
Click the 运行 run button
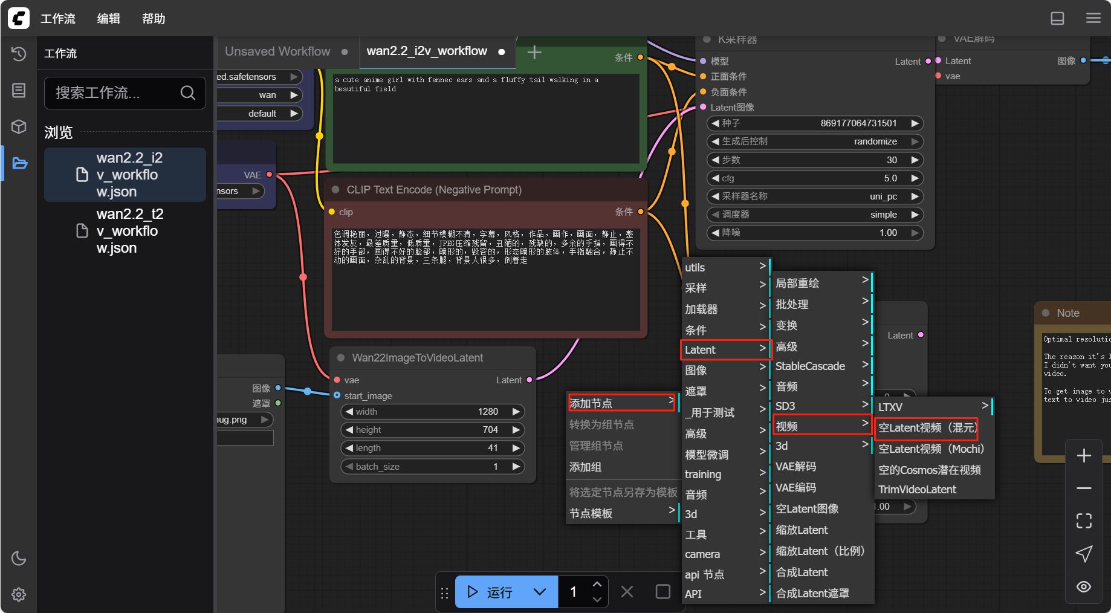coord(490,592)
